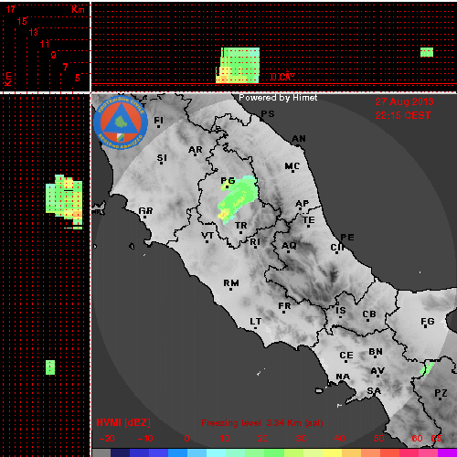
Task: Click the CB city label
Action: [x=369, y=314]
